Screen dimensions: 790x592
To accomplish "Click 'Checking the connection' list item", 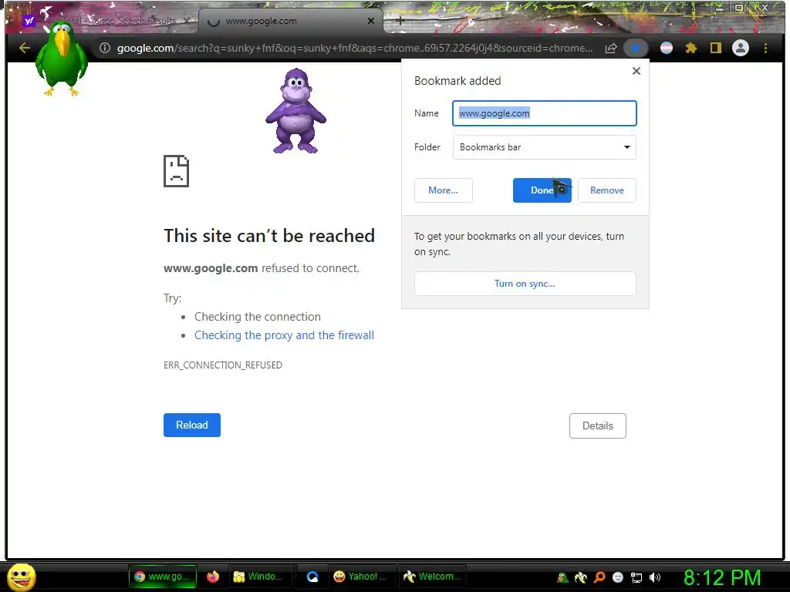I will pyautogui.click(x=258, y=317).
